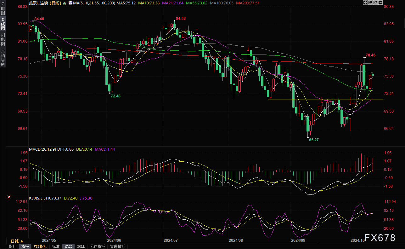Select the 标准 template option
The height and width of the screenshot is (249, 405).
56,246
